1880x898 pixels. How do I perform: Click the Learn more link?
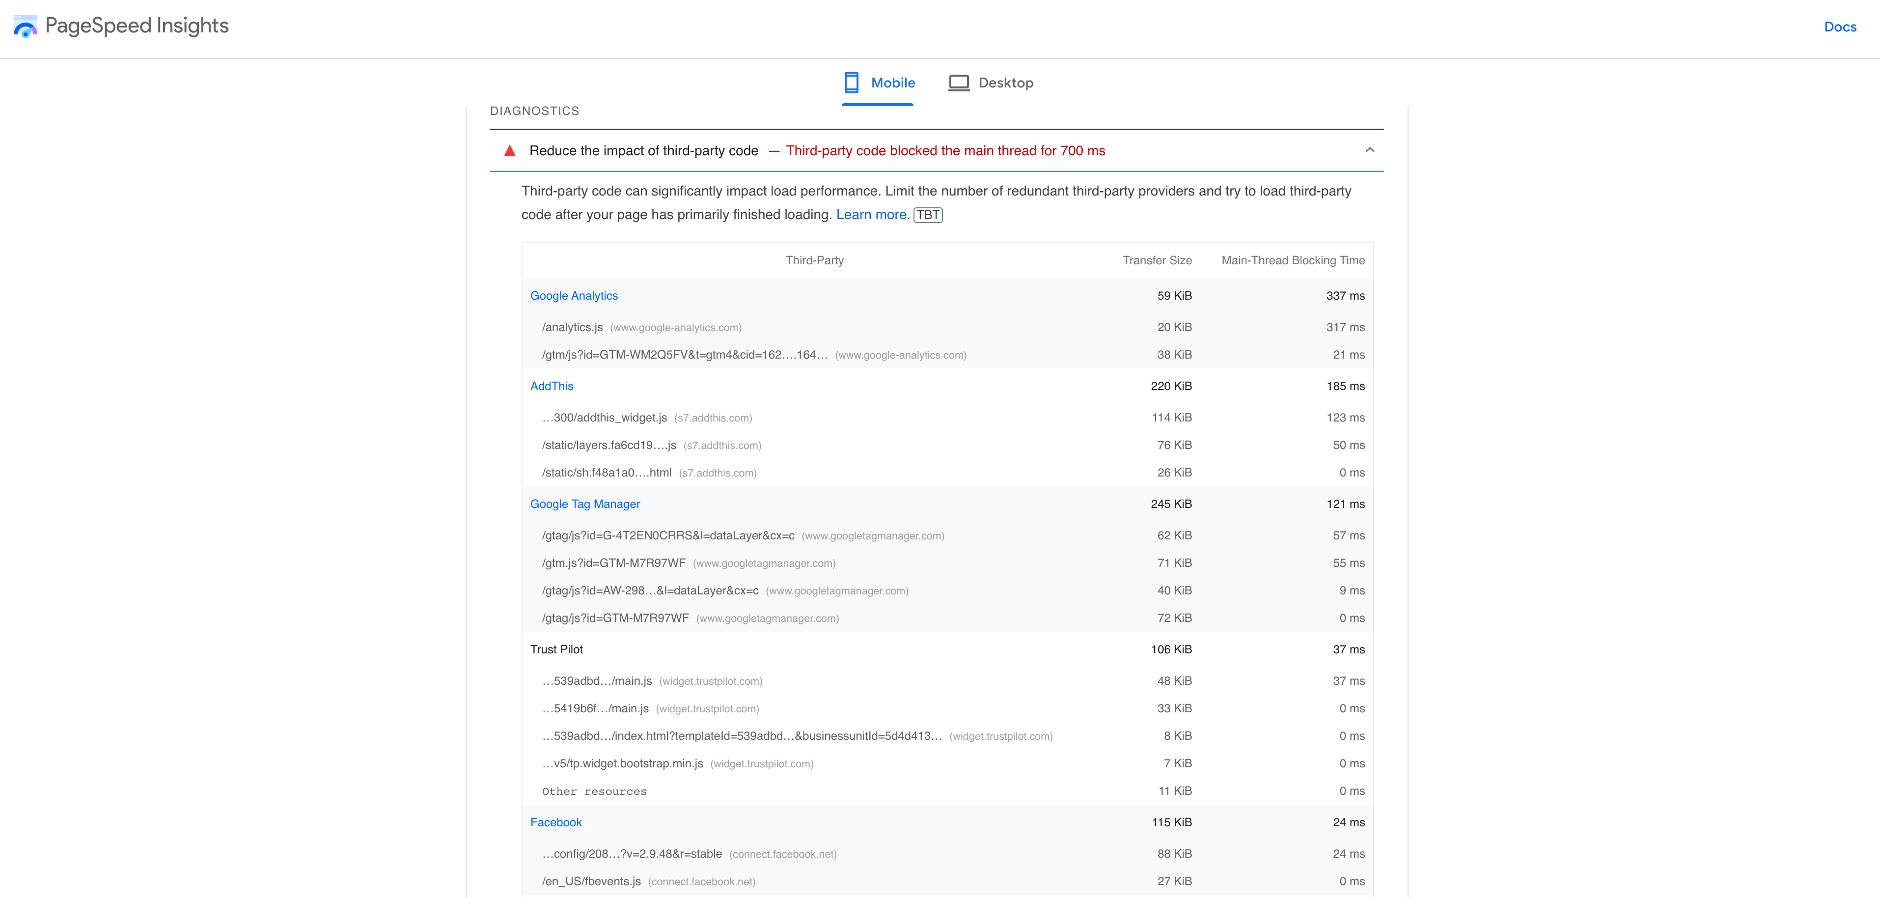click(872, 215)
